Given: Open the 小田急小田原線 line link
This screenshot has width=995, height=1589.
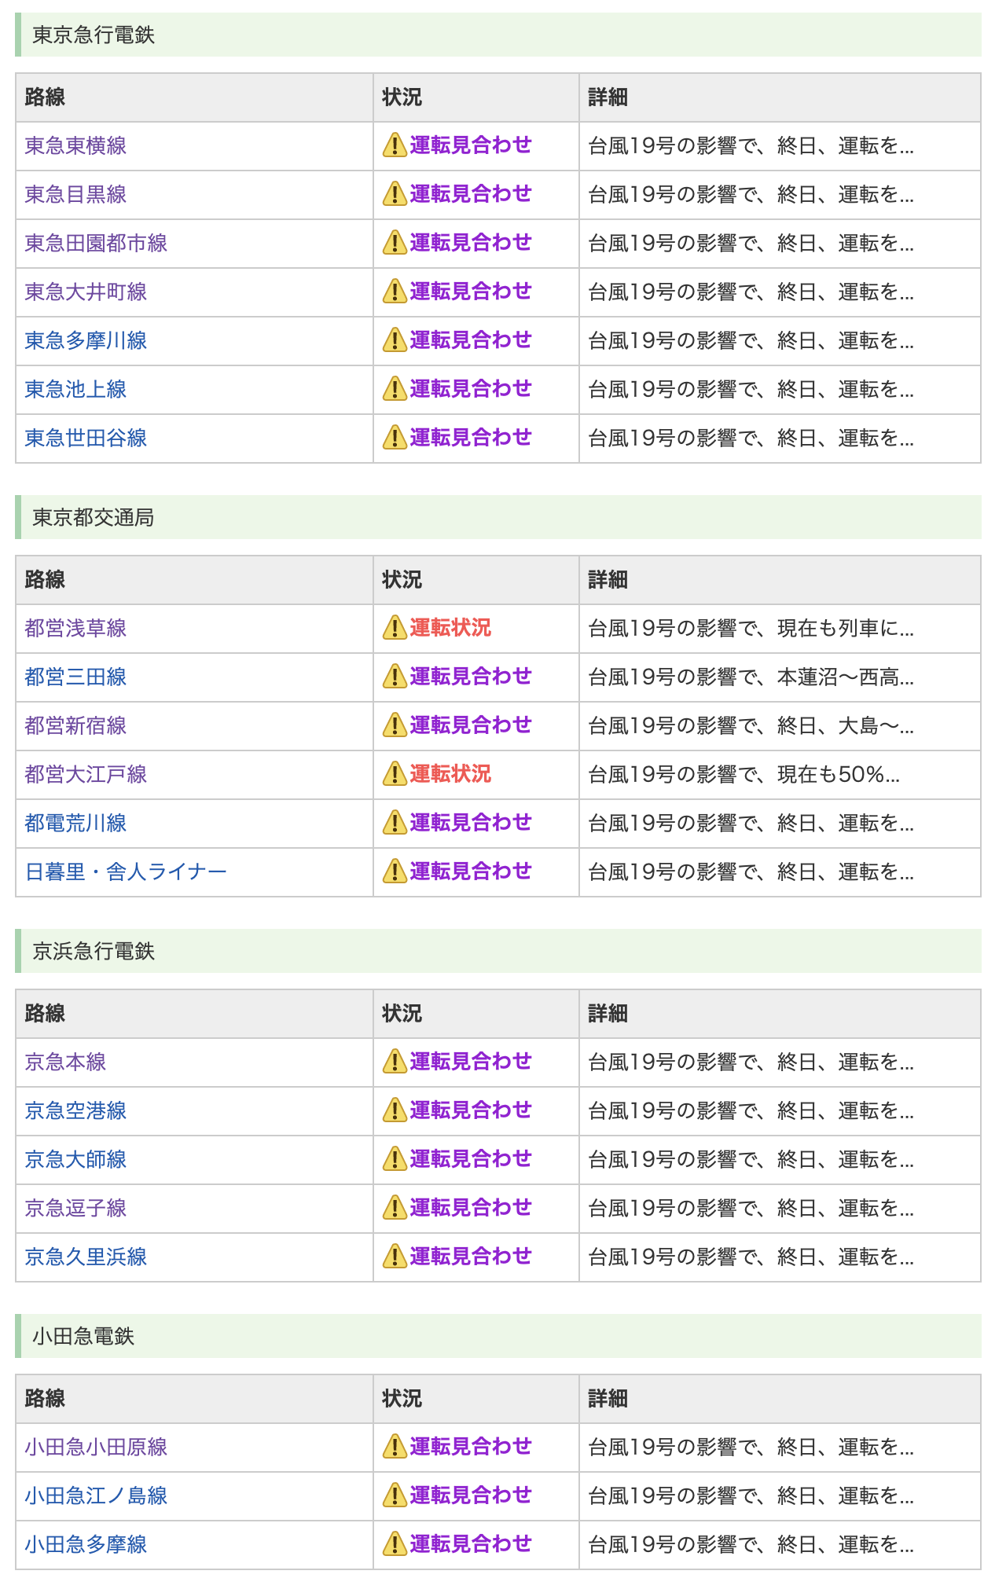Looking at the screenshot, I should point(96,1448).
